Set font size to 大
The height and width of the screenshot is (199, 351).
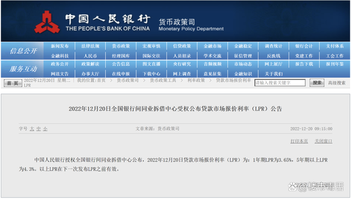coord(32,128)
